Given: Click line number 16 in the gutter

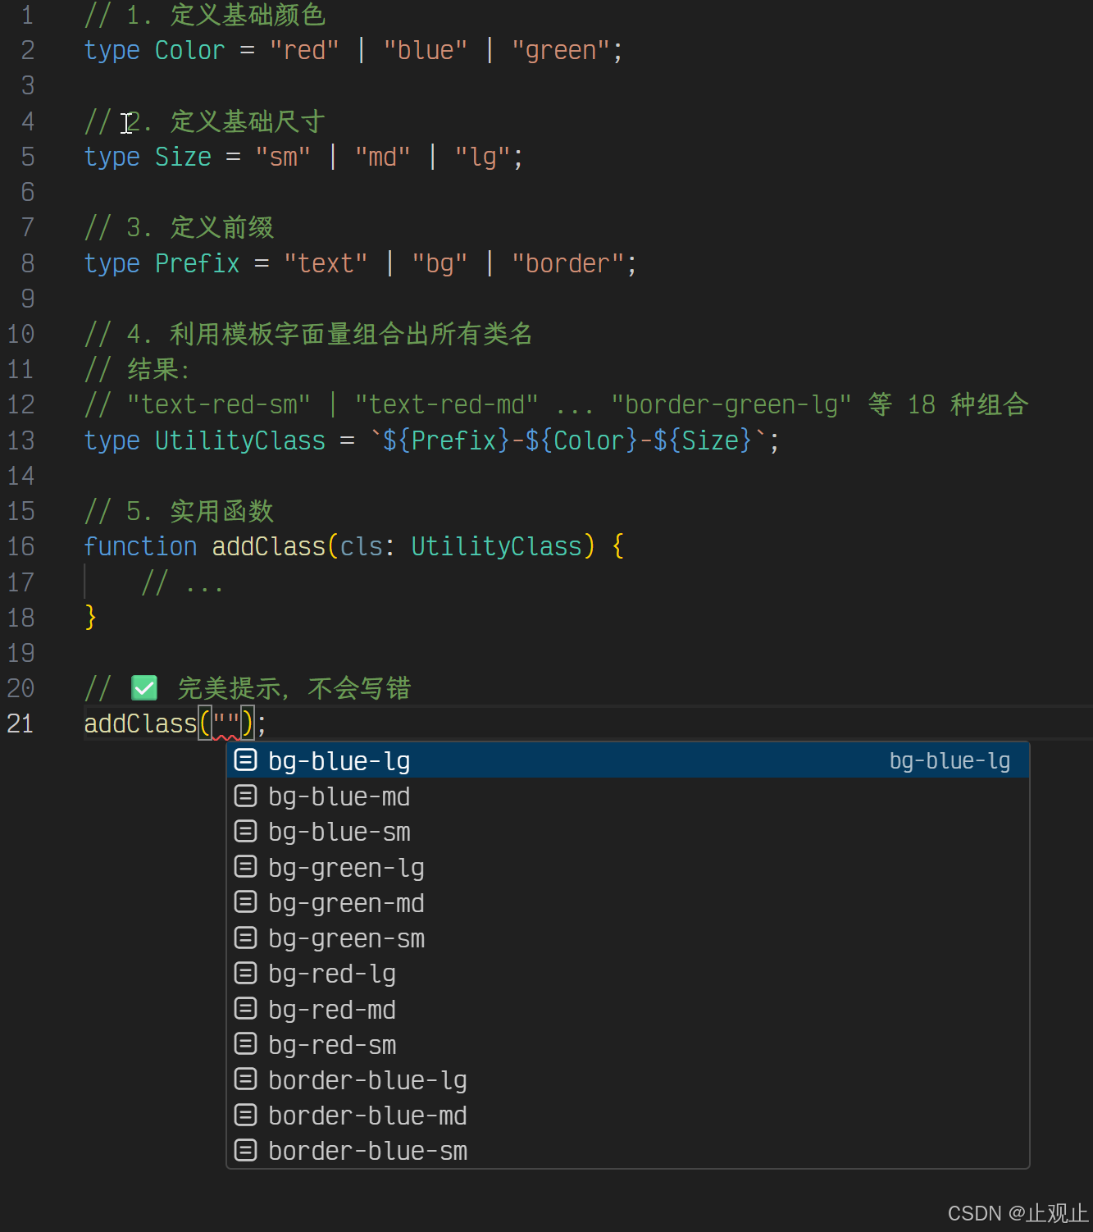Looking at the screenshot, I should click(x=20, y=546).
